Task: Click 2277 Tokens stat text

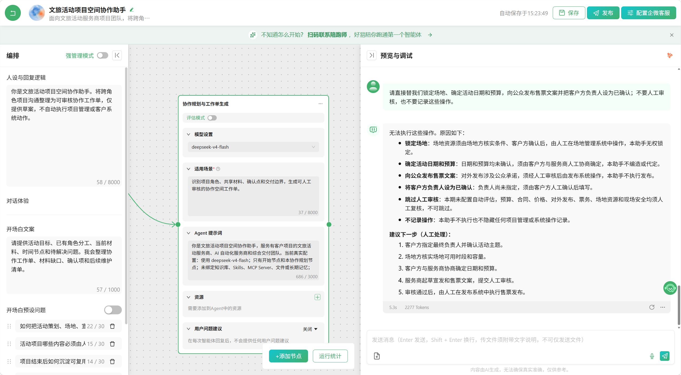Action: click(417, 307)
